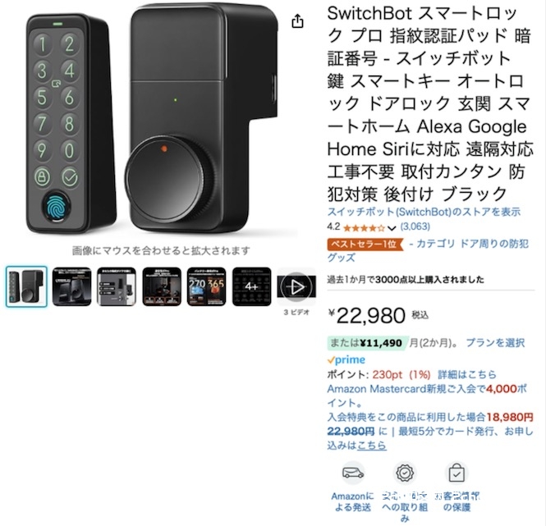Image resolution: width=546 pixels, height=526 pixels.
Task: Click the prime logo
Action: 346,359
